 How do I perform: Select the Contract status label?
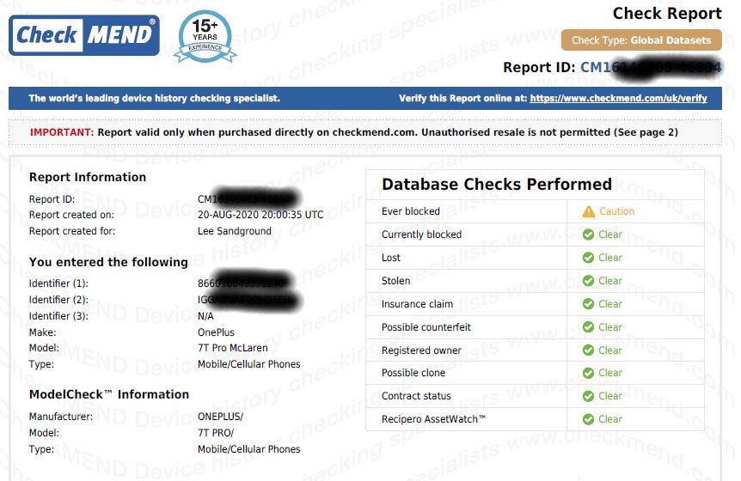click(416, 396)
